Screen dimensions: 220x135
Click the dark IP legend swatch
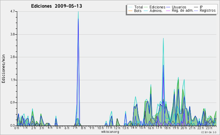[196, 7]
